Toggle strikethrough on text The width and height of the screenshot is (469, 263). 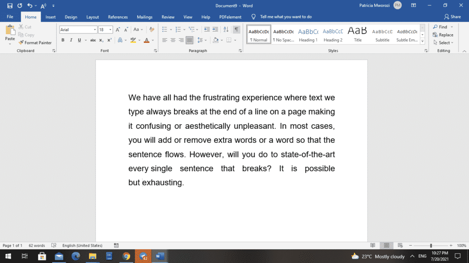tap(93, 40)
